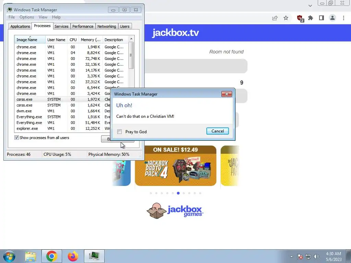Image resolution: width=351 pixels, height=263 pixels.
Task: Switch to the Applications tab
Action: [20, 26]
